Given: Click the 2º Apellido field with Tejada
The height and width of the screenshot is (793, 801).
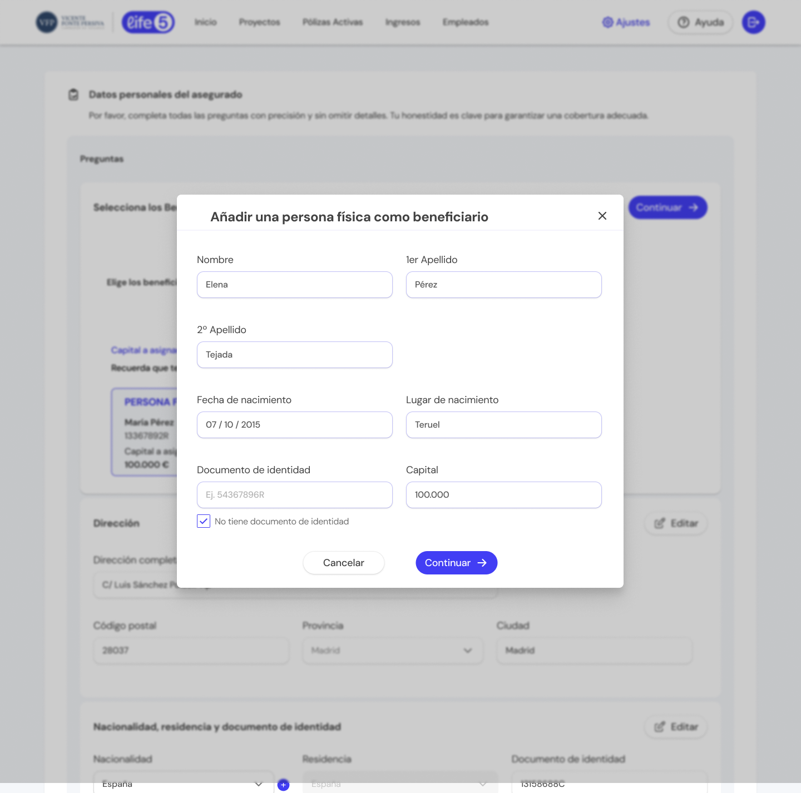Looking at the screenshot, I should [295, 355].
